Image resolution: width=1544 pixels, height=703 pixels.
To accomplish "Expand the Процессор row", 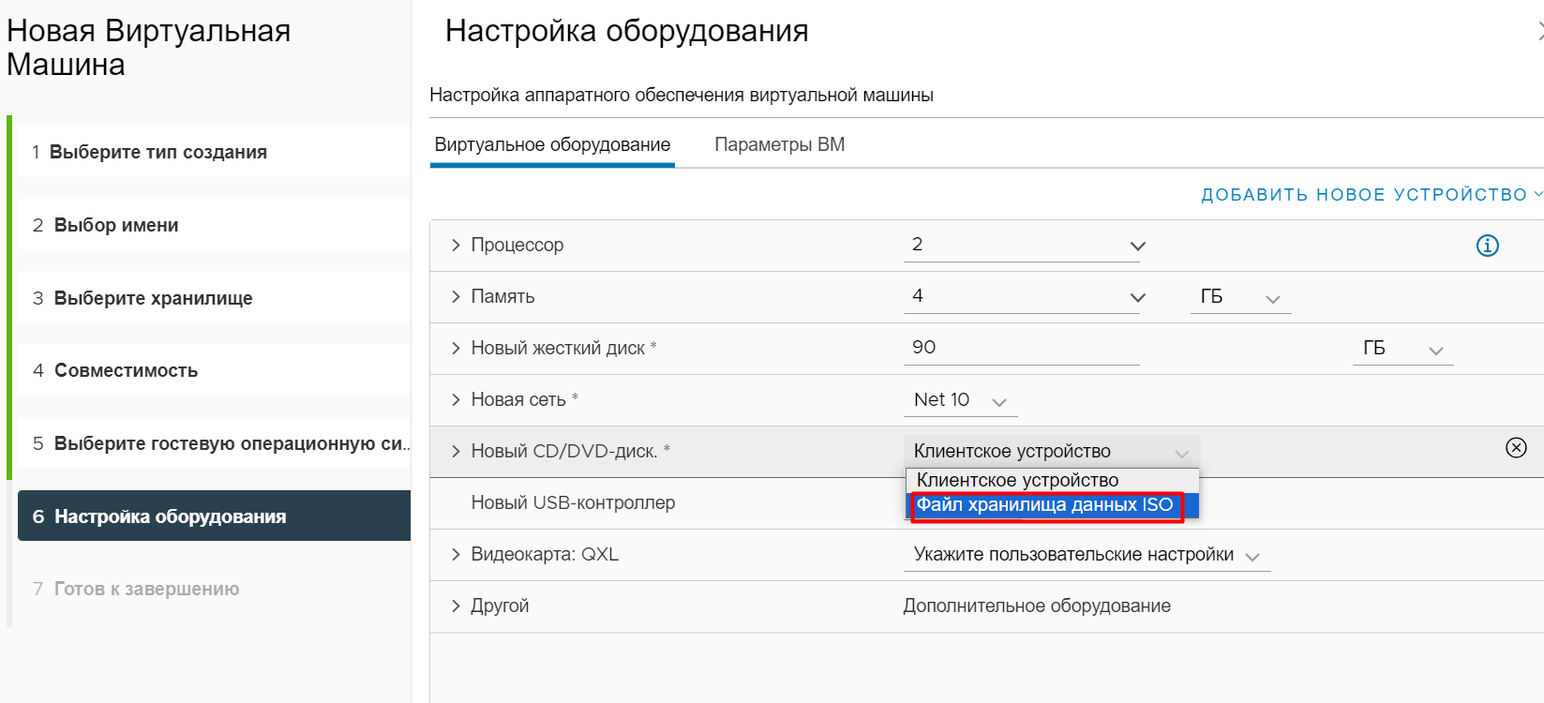I will pyautogui.click(x=456, y=245).
